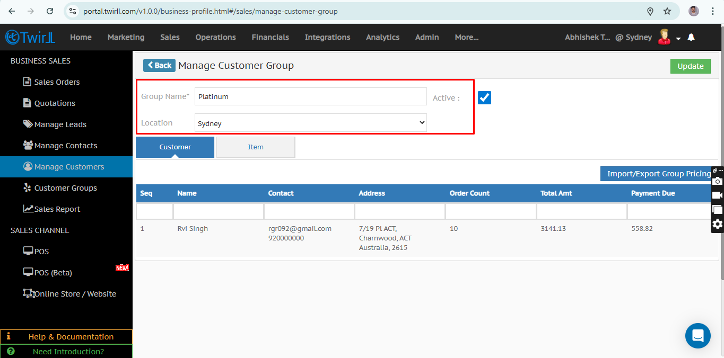
Task: Bookmark this page with star icon
Action: (667, 11)
